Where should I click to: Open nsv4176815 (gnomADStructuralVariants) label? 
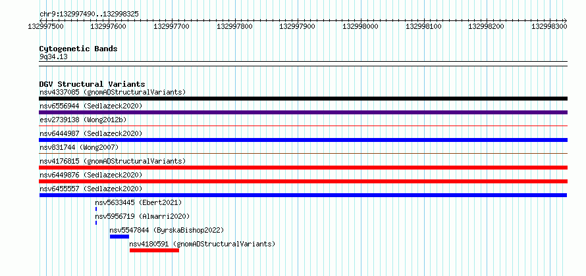tap(113, 161)
